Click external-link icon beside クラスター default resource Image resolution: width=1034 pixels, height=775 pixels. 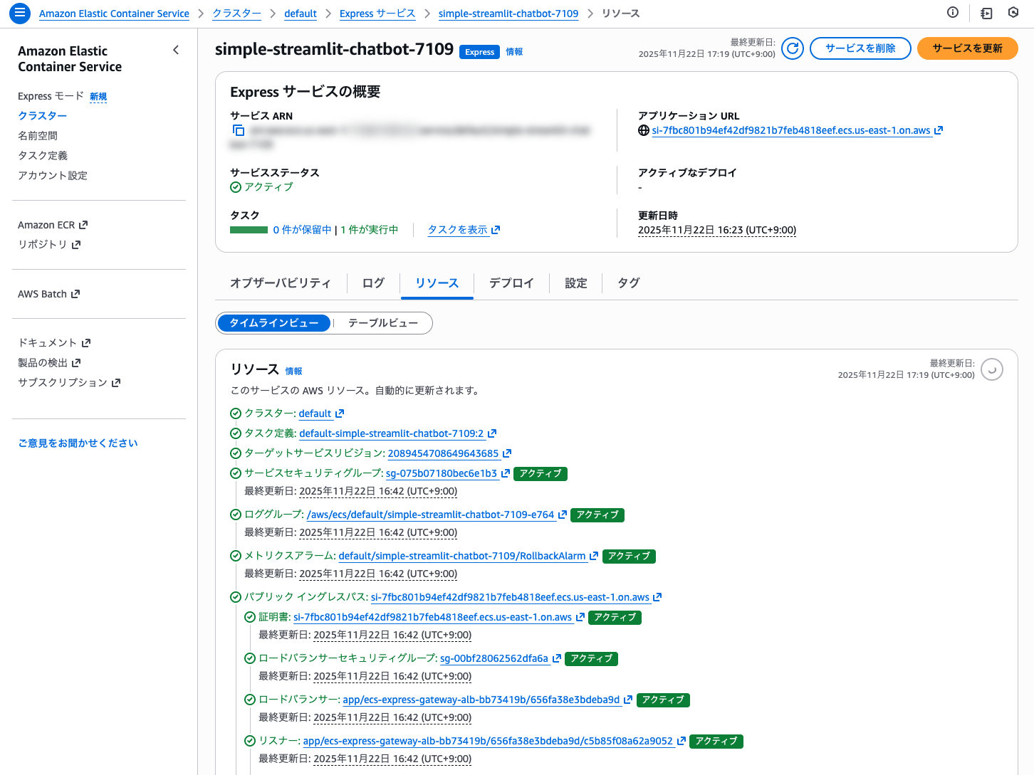pos(340,413)
